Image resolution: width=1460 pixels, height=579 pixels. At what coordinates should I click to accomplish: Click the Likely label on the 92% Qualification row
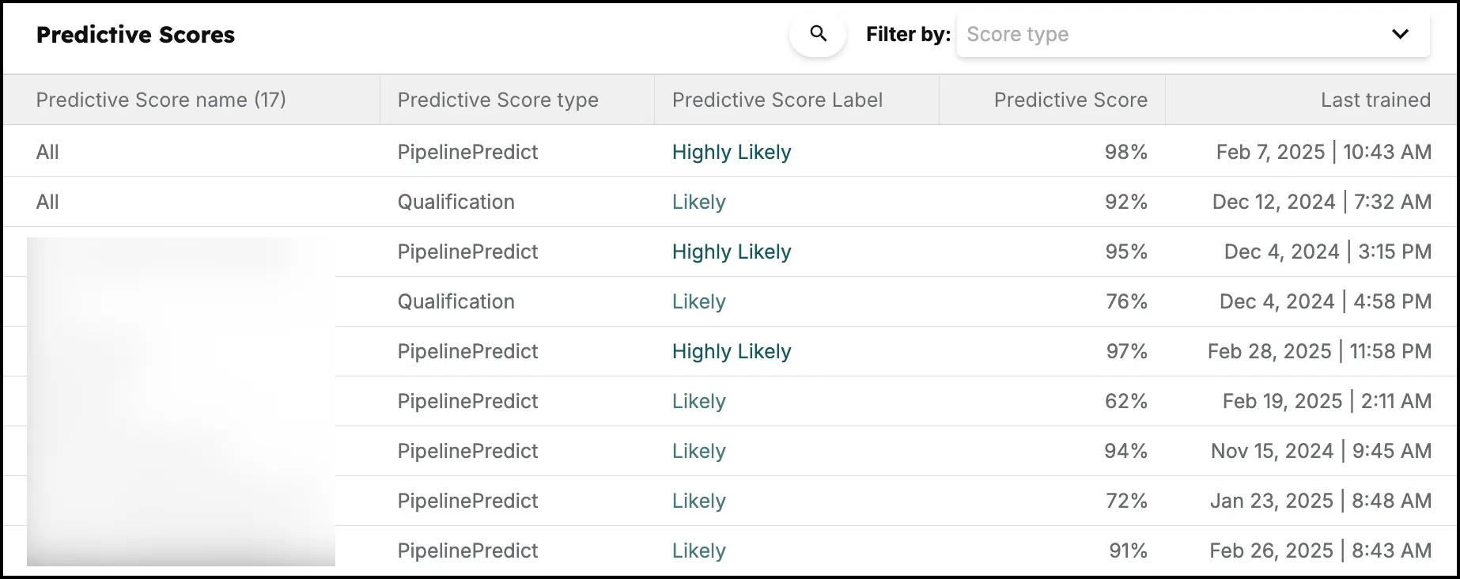pos(698,202)
